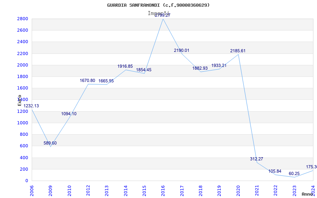Click y-axis tick 200
Viewport: 317px width, 198px height.
24,169
